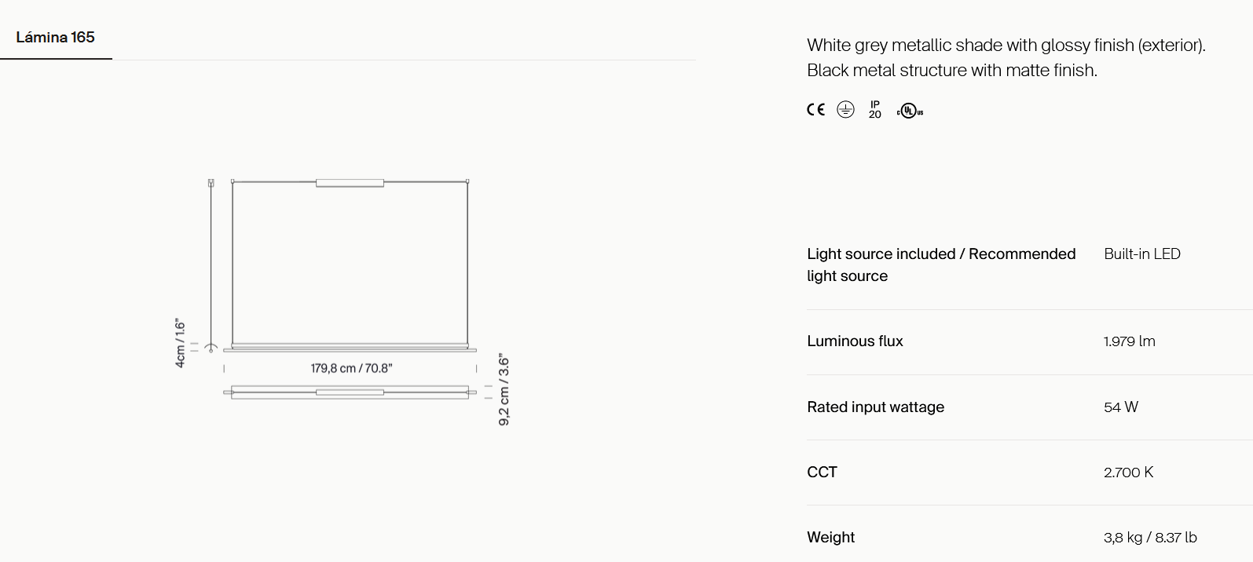Click the 54 W wattage value

[1121, 407]
